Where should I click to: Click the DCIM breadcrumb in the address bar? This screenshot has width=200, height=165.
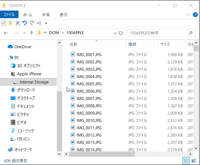pos(54,33)
